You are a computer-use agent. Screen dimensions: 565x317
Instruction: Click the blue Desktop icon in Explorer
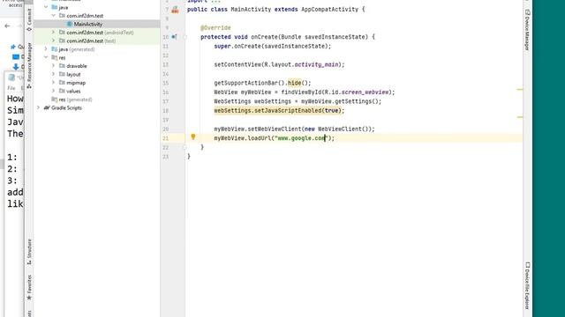coord(16,56)
